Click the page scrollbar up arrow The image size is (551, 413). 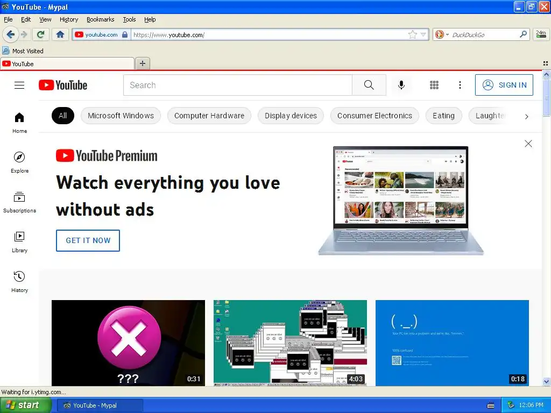[546, 74]
